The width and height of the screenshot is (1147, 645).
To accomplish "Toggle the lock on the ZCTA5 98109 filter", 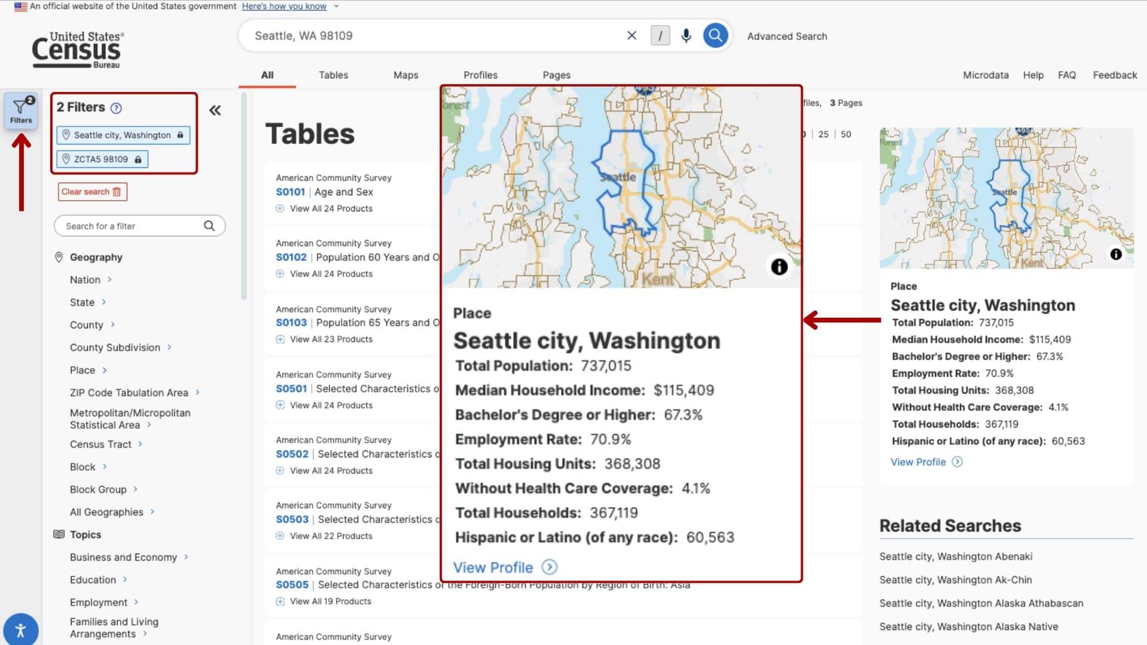I will tap(137, 159).
